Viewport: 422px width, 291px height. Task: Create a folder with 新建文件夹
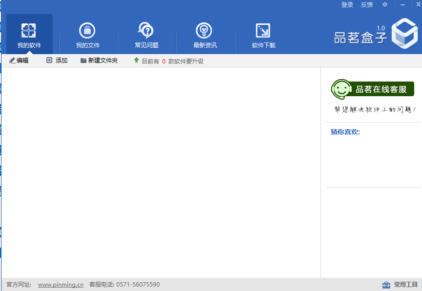click(99, 61)
